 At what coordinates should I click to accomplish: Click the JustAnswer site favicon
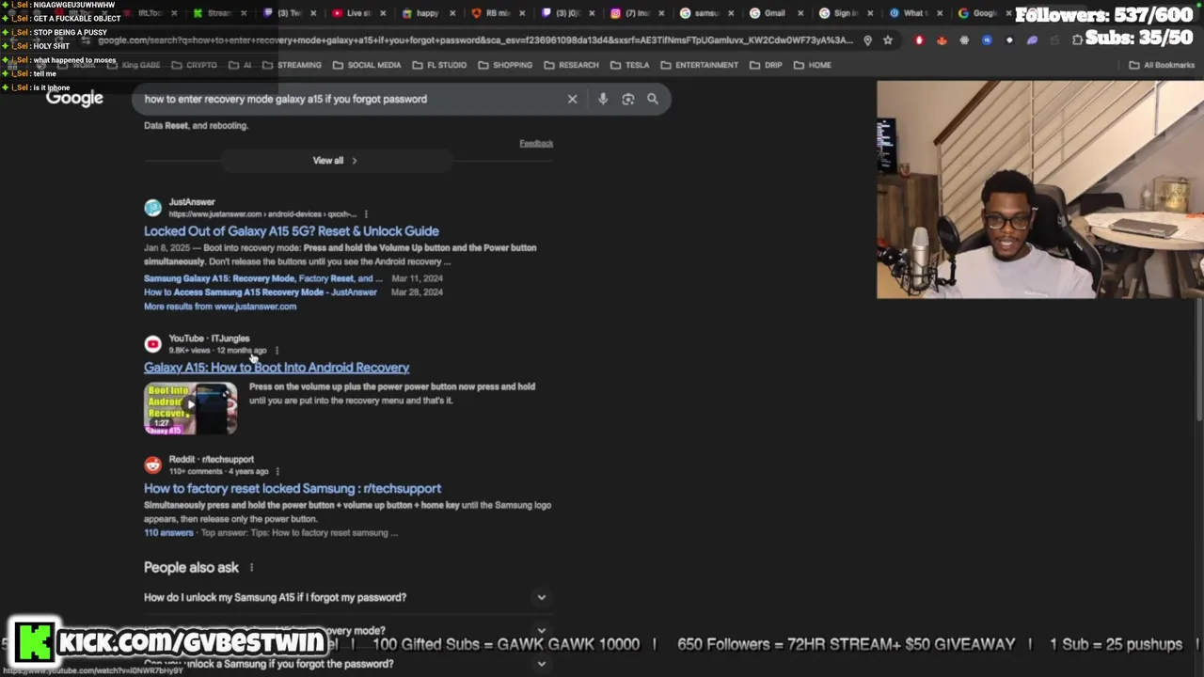tap(152, 208)
